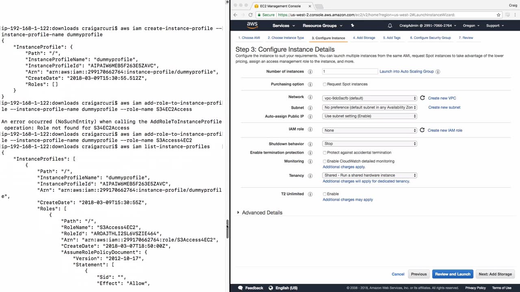
Task: Open the CraigAdmin account menu
Action: (x=427, y=26)
